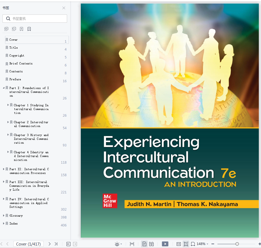Click the magnifier icon in bookmark search

coord(8,19)
